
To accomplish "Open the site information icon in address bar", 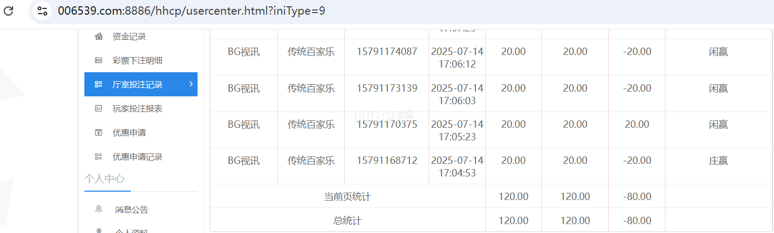I will click(43, 10).
